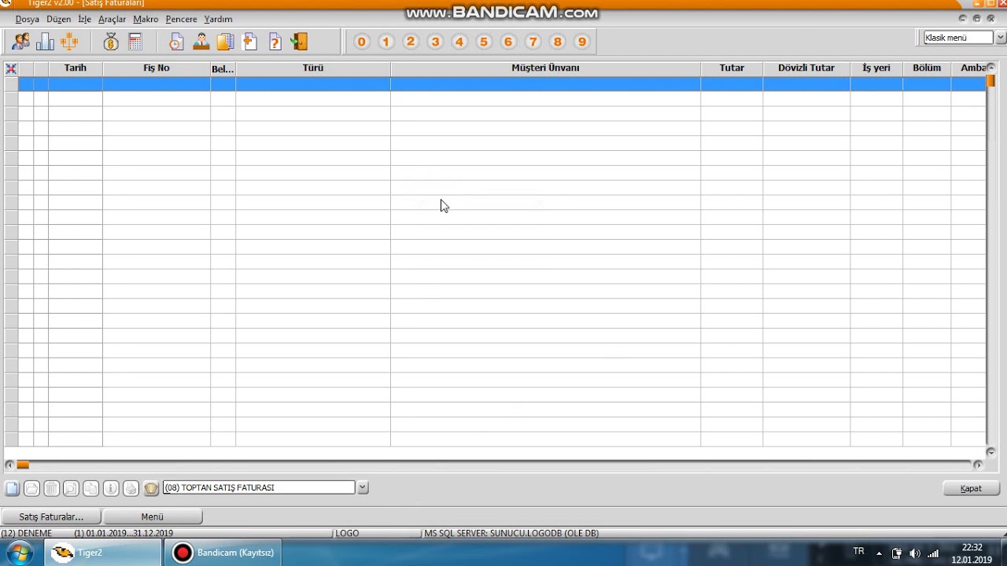Click the Bölüm column header
Viewport: 1007px width, 566px height.
click(x=927, y=68)
